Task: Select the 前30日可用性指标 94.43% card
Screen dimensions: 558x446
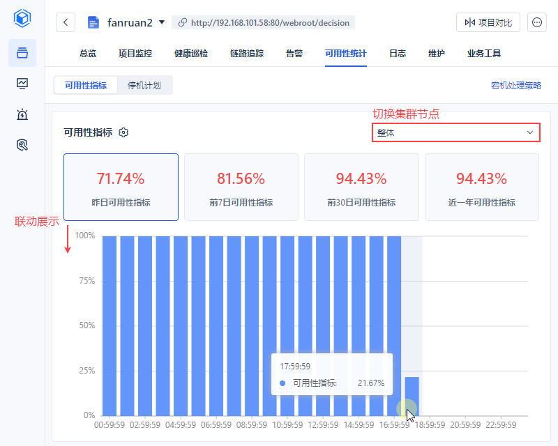Action: 361,187
